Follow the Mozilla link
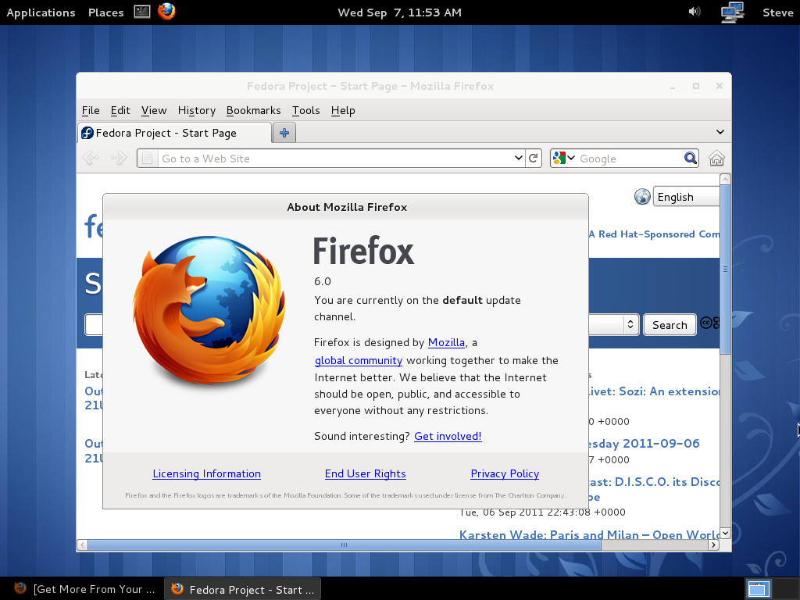This screenshot has height=600, width=800. point(446,342)
